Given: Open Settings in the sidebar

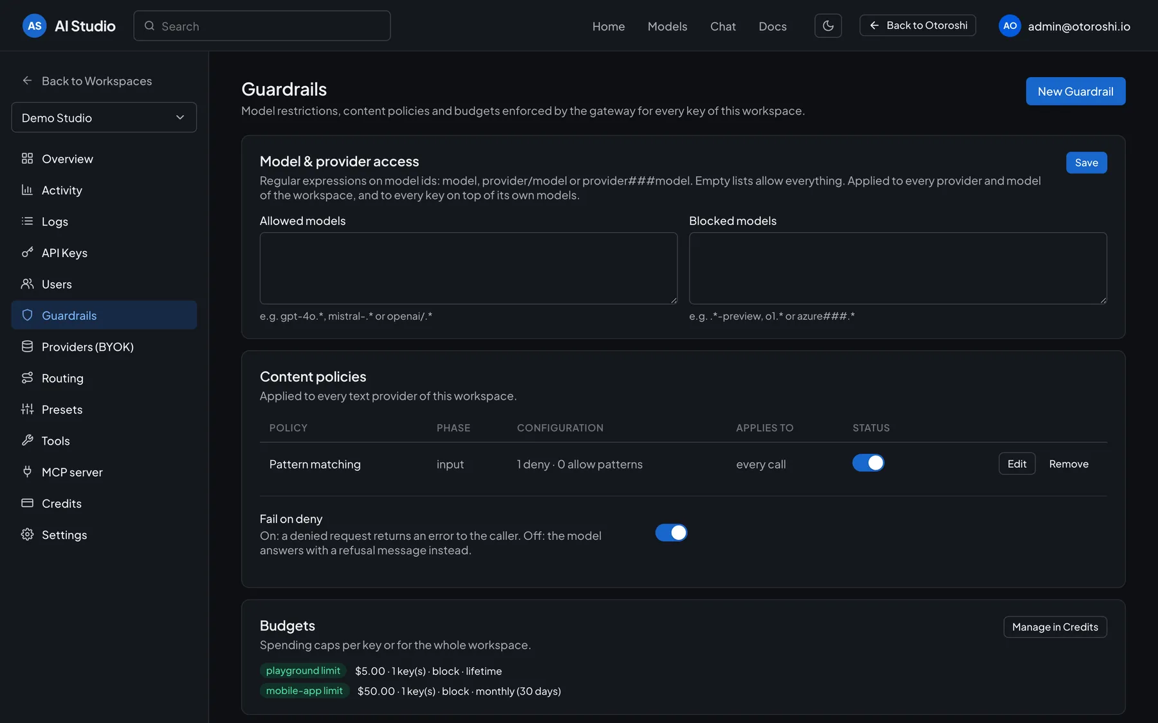Looking at the screenshot, I should [x=104, y=535].
